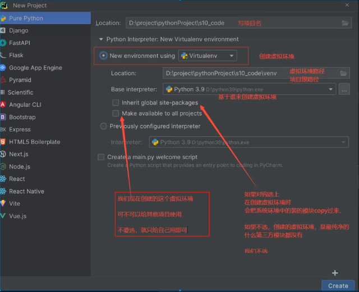Select Bootstrap project type

tap(45, 117)
